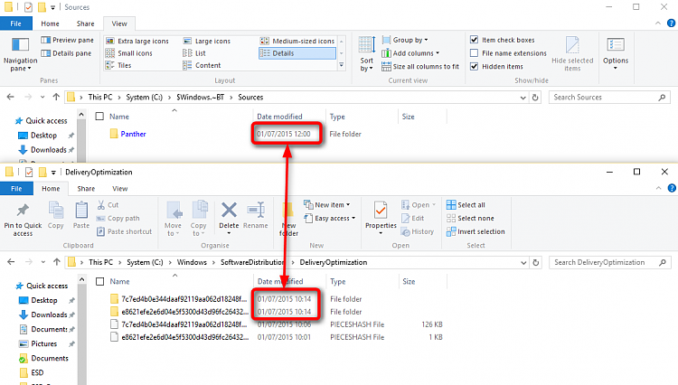Click Size all columns to fit
This screenshot has width=678, height=385.
point(420,67)
